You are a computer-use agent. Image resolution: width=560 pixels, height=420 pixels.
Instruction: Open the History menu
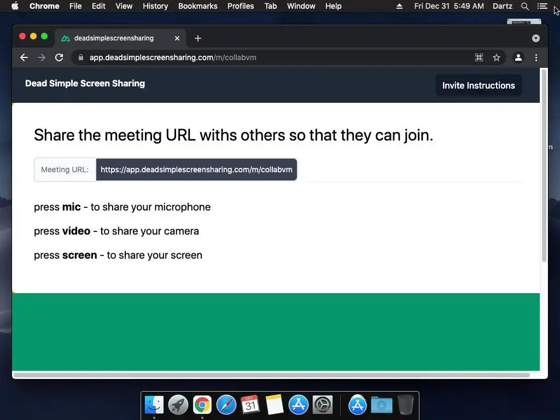155,6
